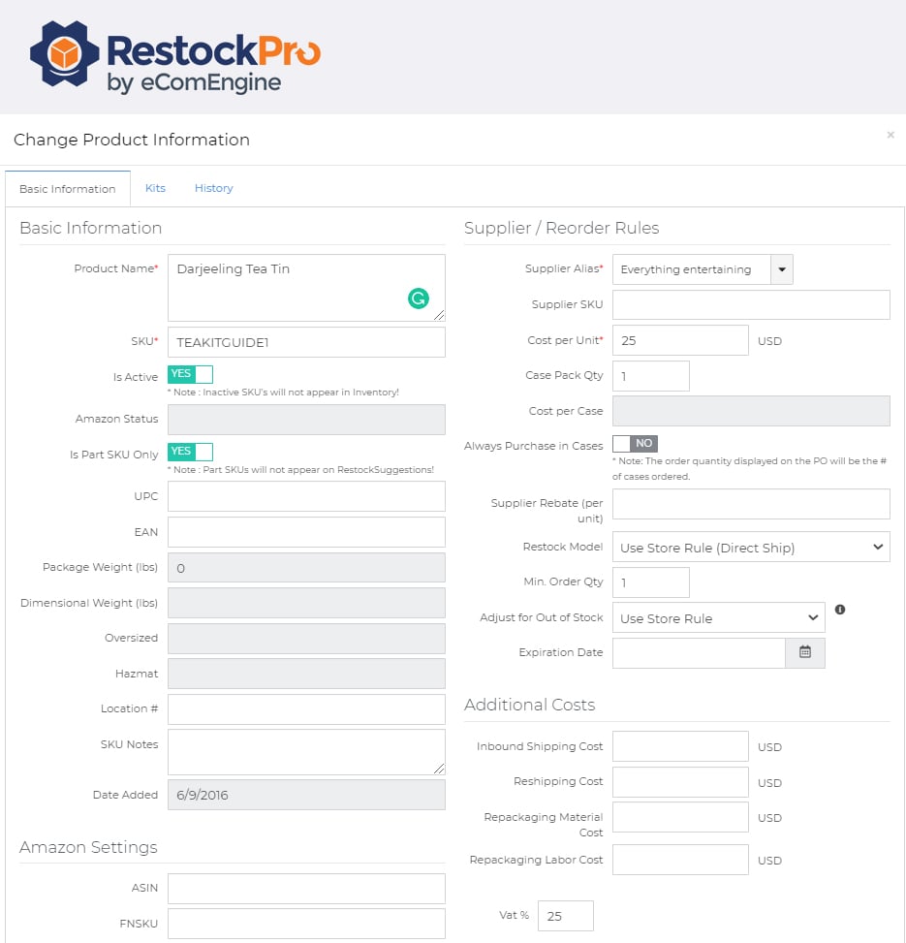Turn off the Is Part SKU Only toggle
The height and width of the screenshot is (943, 906).
(x=190, y=452)
